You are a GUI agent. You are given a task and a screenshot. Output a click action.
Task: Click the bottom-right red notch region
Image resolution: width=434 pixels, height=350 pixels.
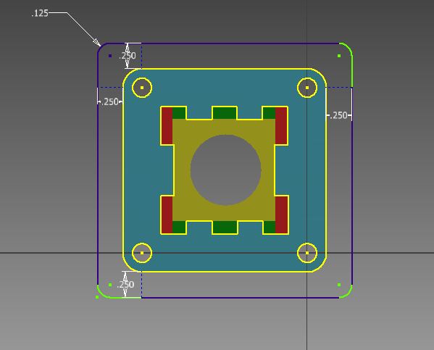[282, 215]
